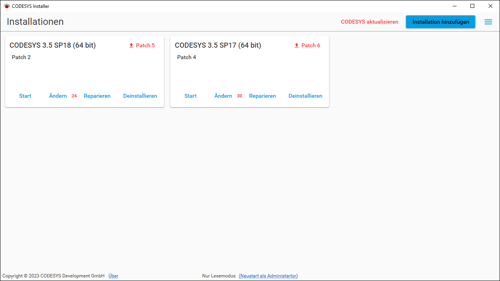Click the Patch 6 update label on SP17
500x281 pixels.
[311, 45]
